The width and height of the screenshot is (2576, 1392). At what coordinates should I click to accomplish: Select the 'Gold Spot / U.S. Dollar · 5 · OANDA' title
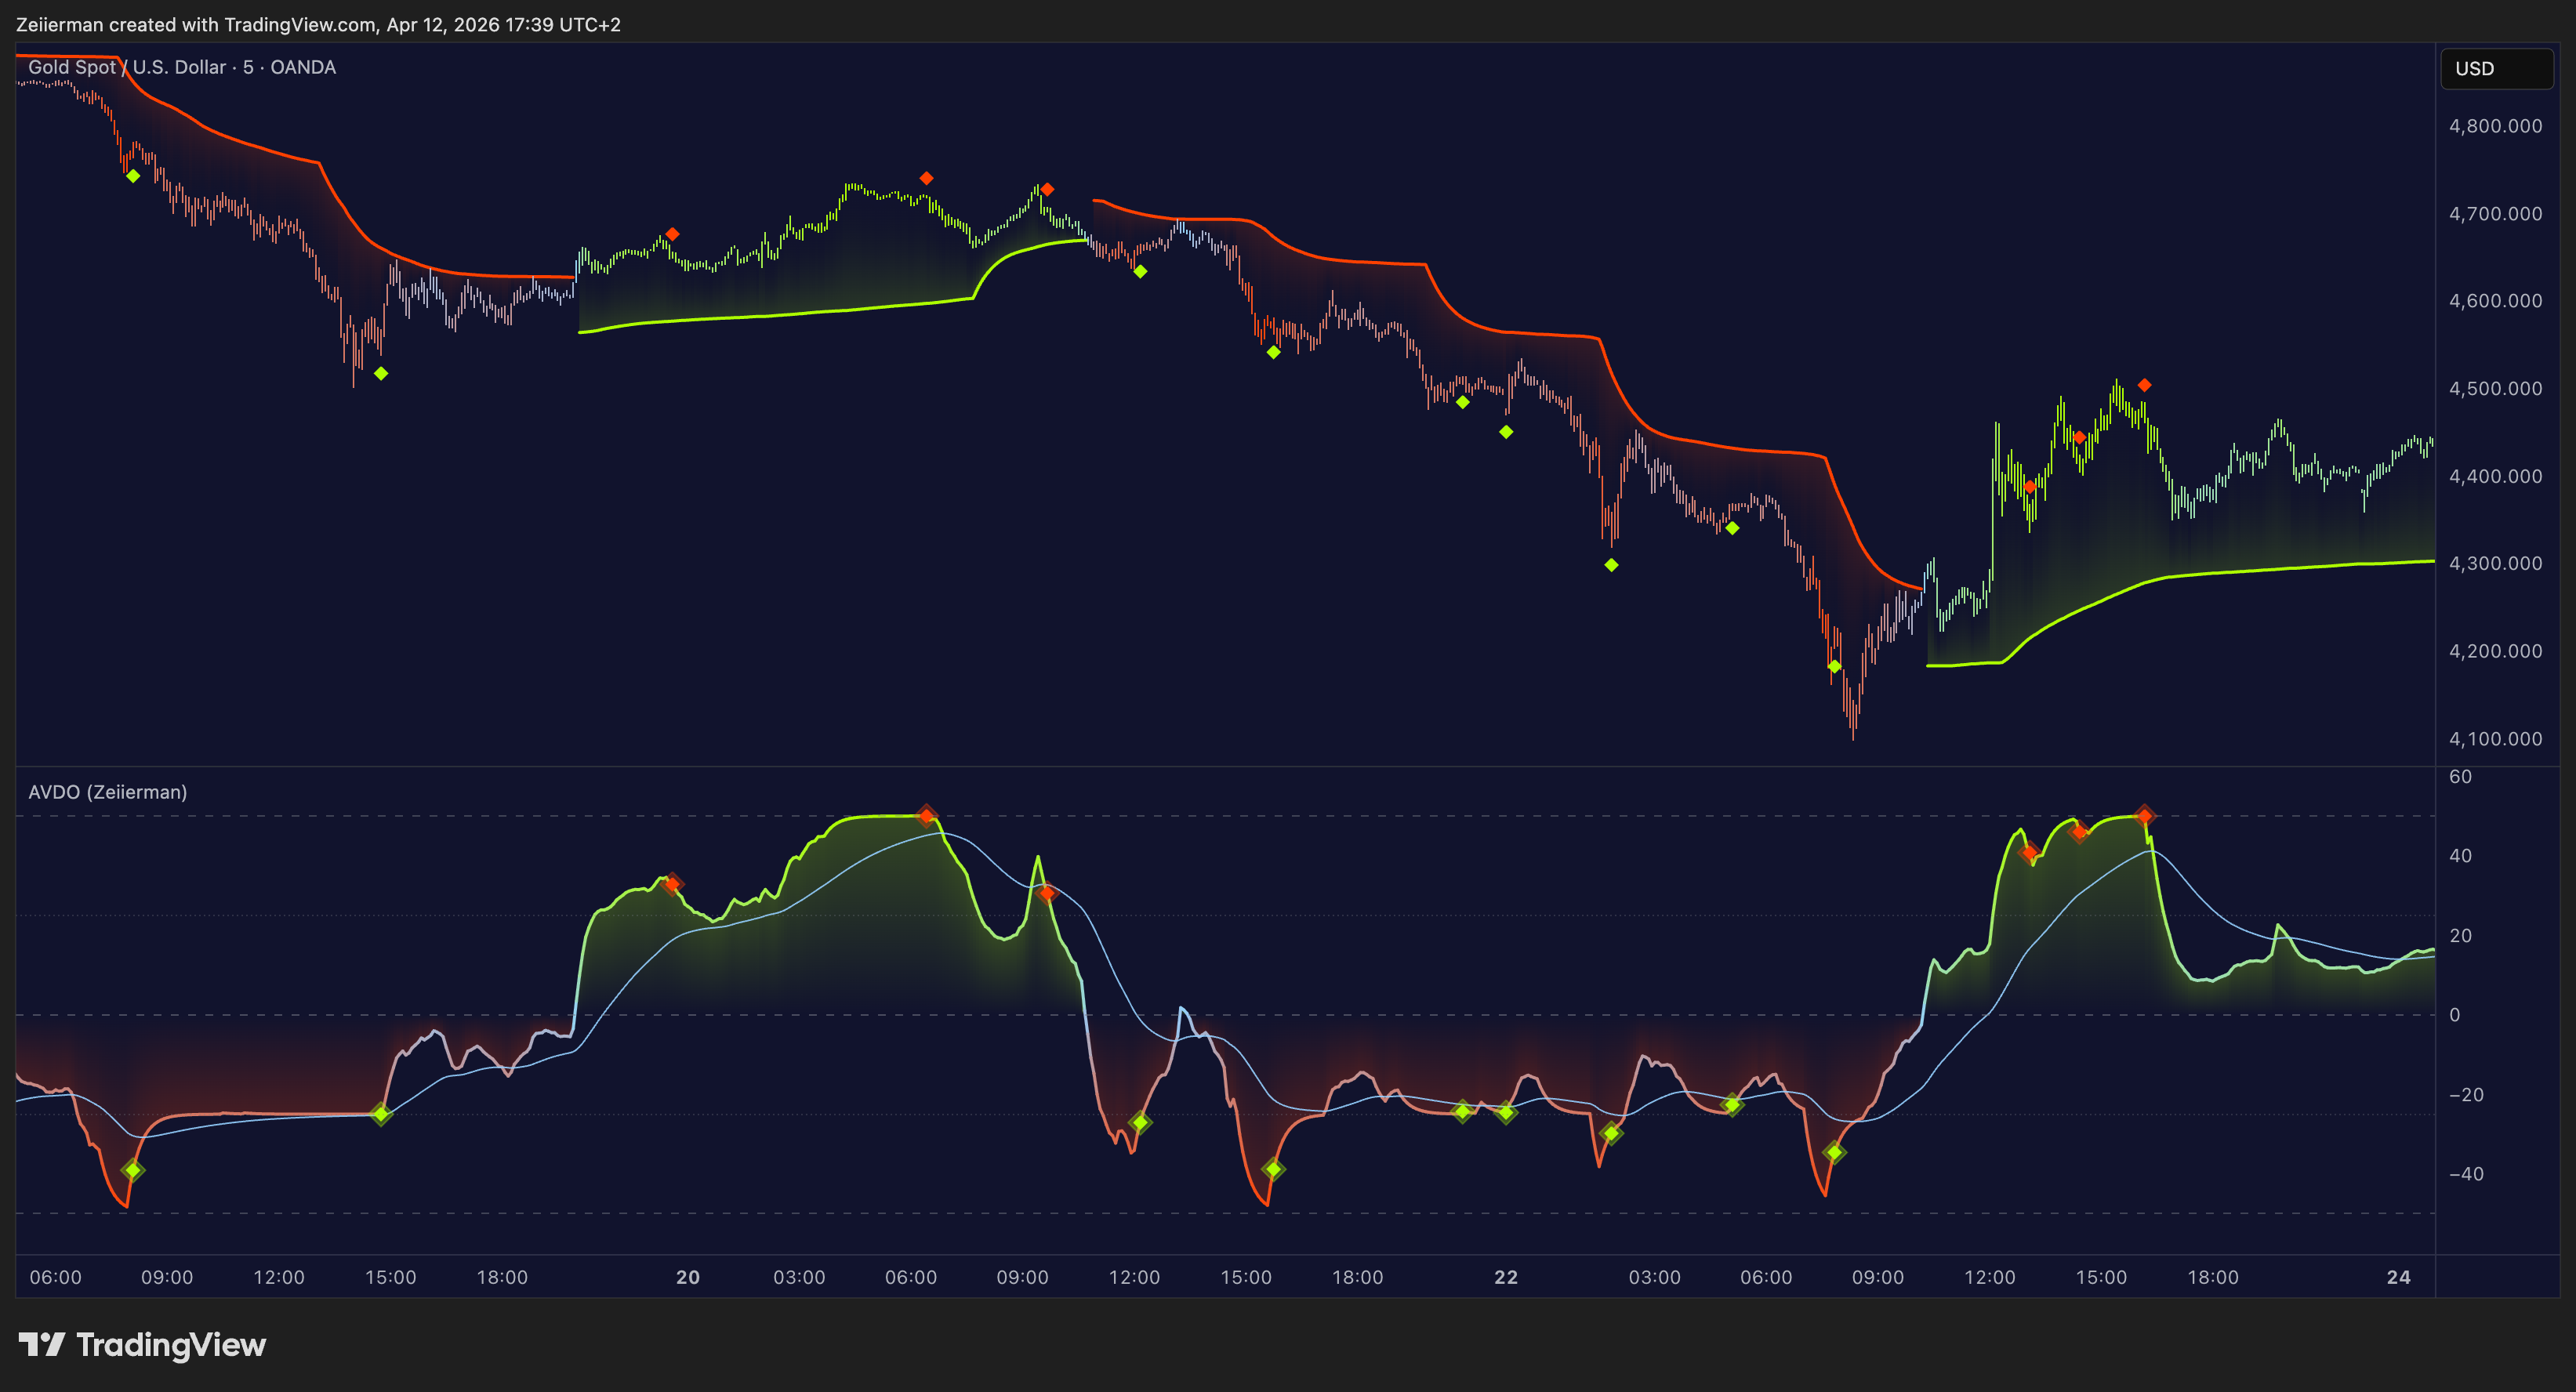(x=182, y=67)
